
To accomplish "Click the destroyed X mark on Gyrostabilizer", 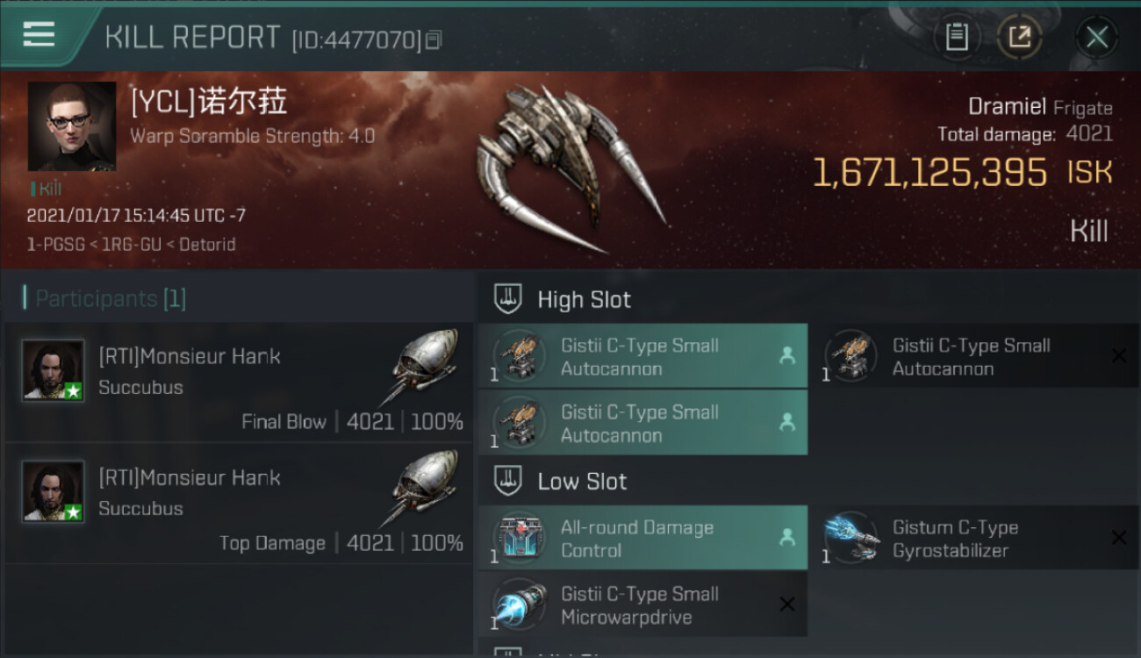I will click(1119, 537).
